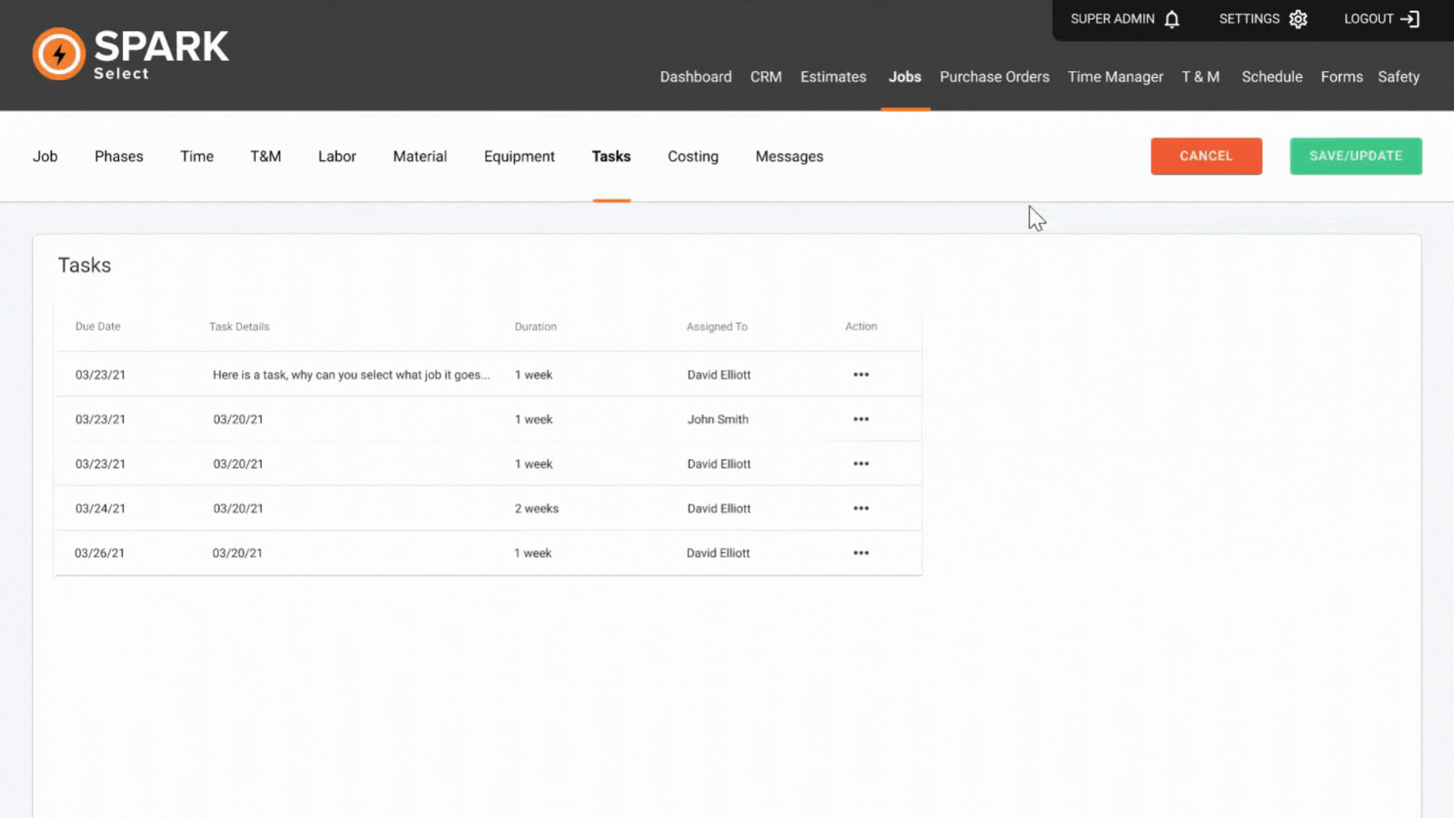Click the Spark Select logo
Screen dimensions: 1454x818
click(x=130, y=54)
